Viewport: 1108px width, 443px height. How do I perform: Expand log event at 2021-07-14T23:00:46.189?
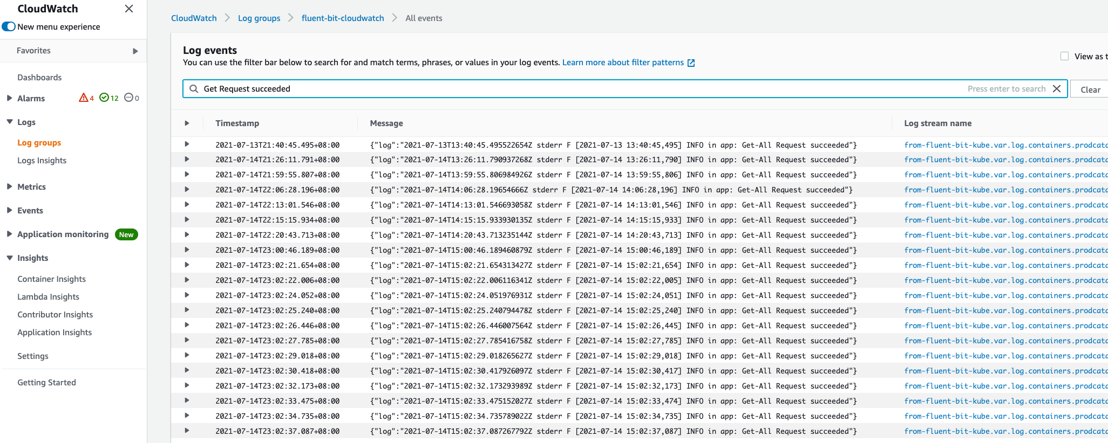[x=187, y=250]
